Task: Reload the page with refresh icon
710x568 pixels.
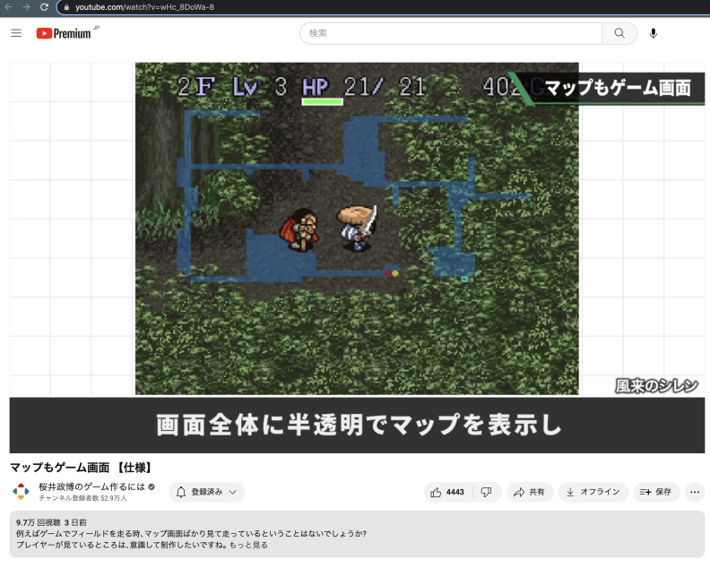Action: click(x=44, y=7)
